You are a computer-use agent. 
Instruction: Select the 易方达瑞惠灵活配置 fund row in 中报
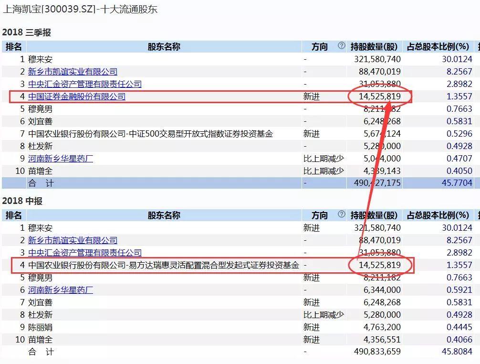(x=163, y=265)
